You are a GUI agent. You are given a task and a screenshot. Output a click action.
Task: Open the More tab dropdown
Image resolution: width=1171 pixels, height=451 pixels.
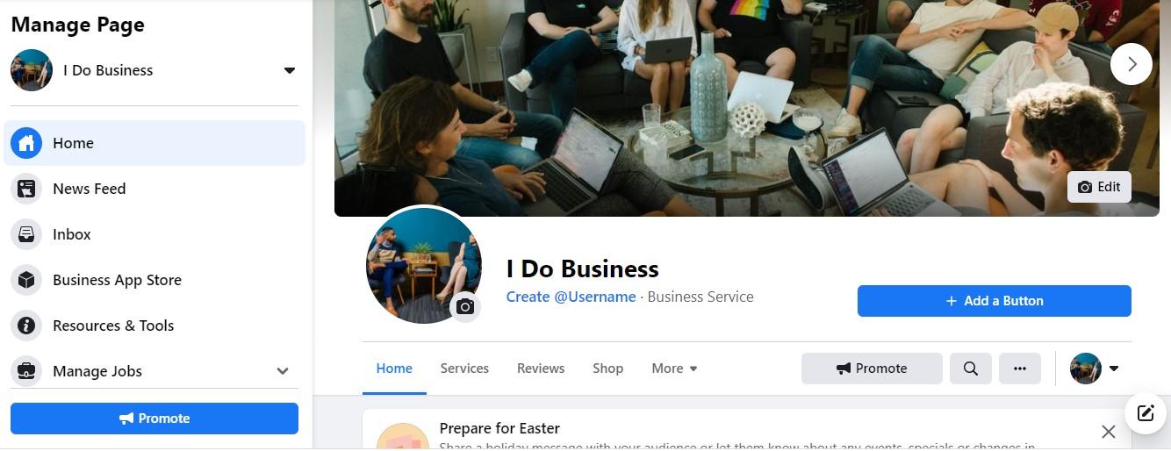pyautogui.click(x=674, y=369)
